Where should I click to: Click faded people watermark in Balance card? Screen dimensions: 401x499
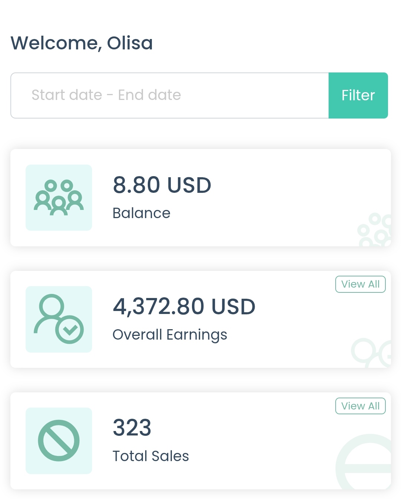tap(375, 230)
